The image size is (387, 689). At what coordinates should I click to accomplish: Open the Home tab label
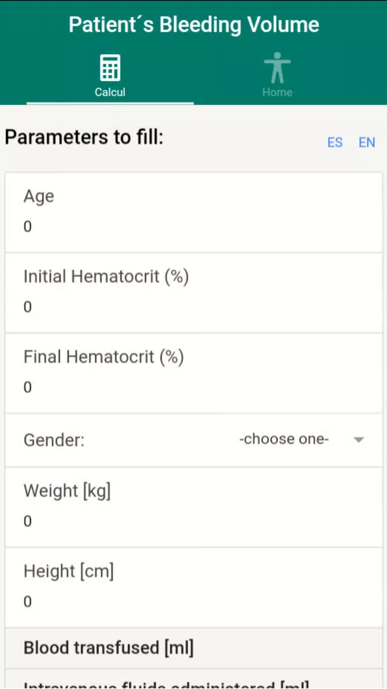click(x=277, y=92)
